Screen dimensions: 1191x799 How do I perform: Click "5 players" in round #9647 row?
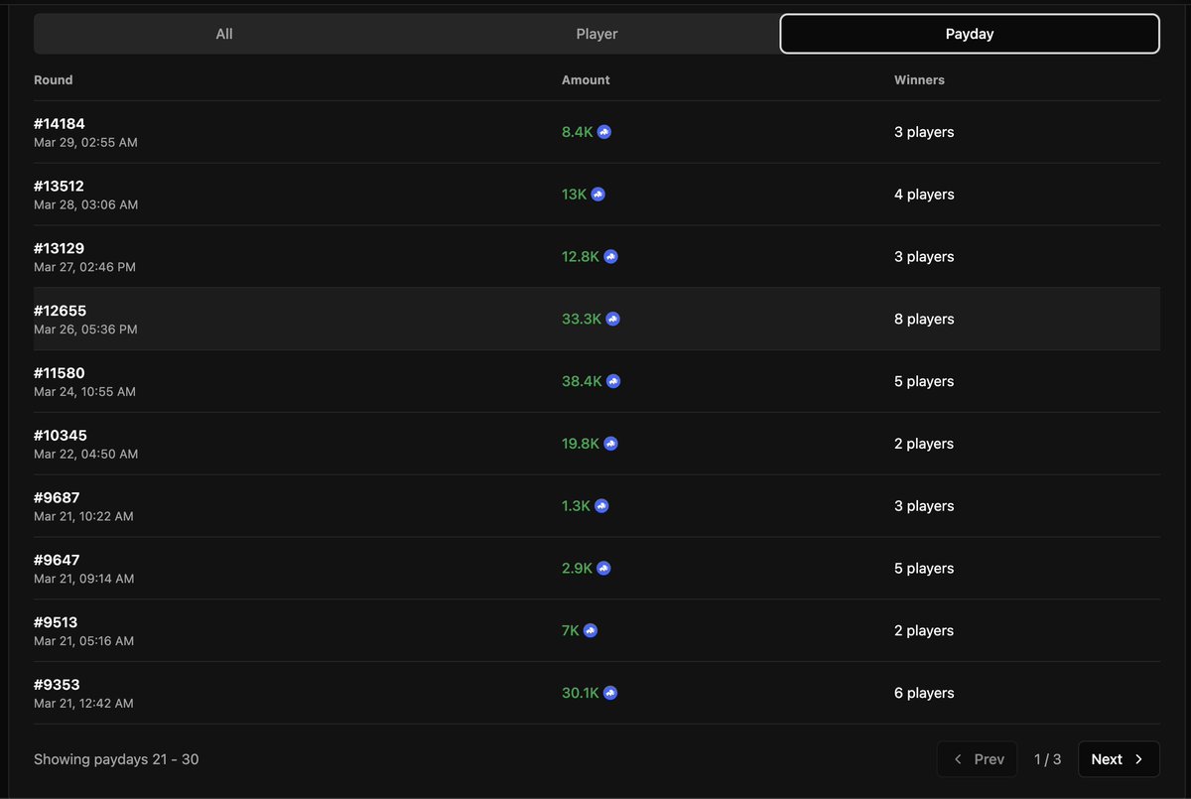pyautogui.click(x=924, y=569)
